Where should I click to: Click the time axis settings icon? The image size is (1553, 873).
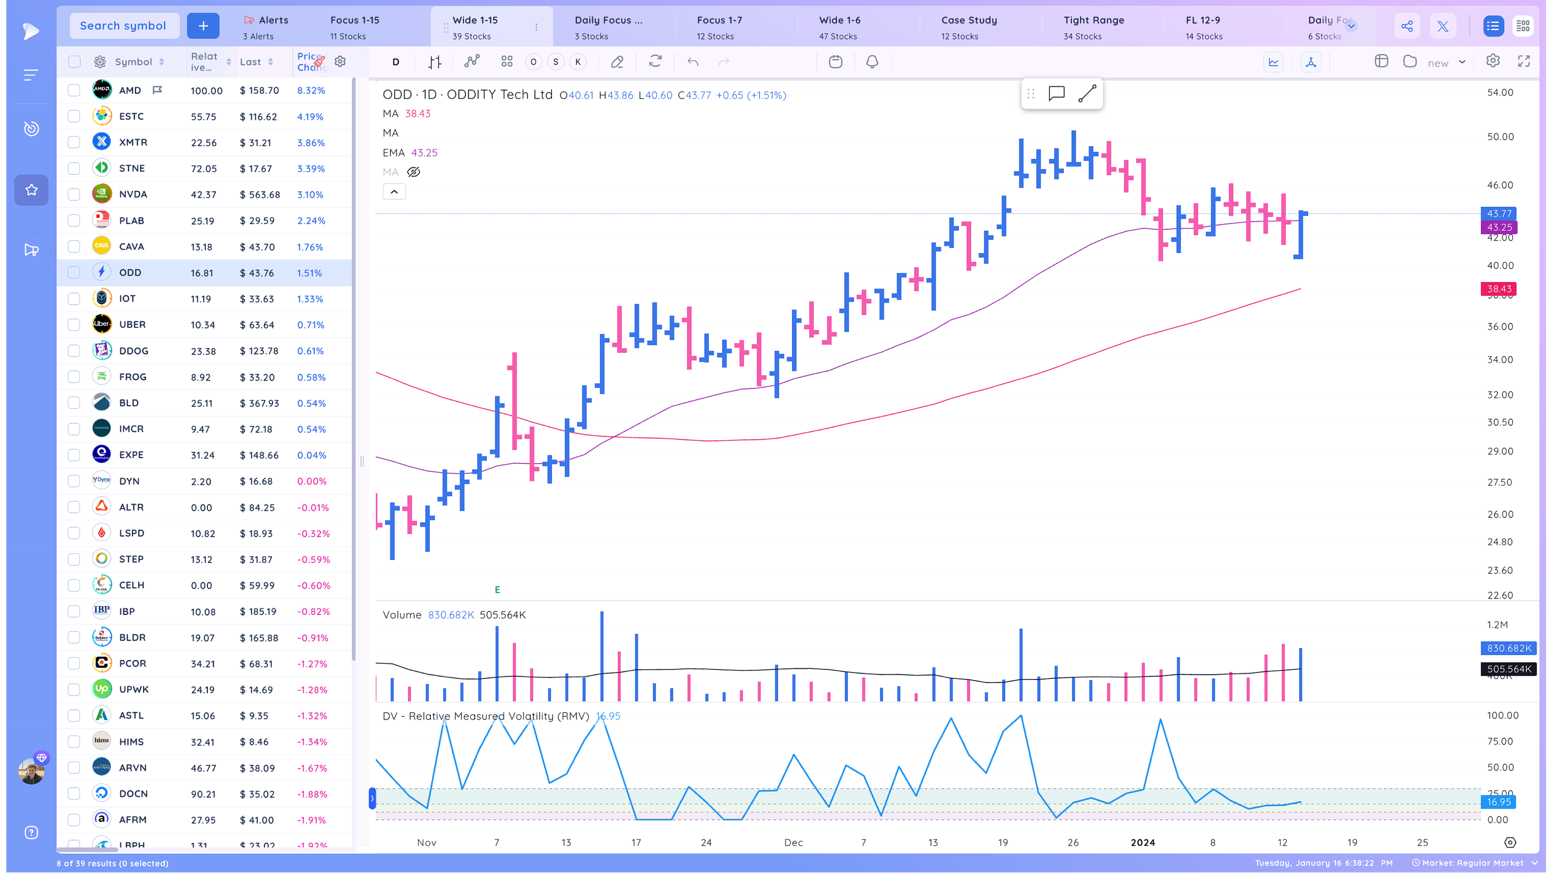pyautogui.click(x=1510, y=842)
